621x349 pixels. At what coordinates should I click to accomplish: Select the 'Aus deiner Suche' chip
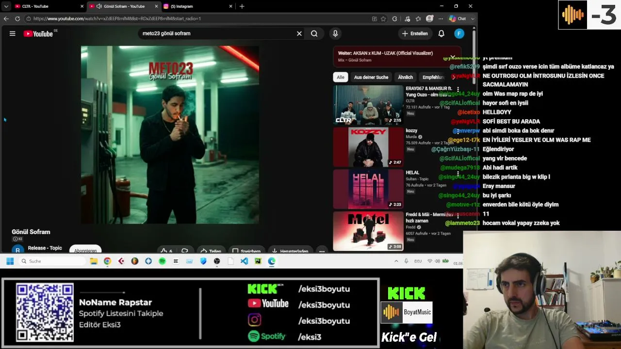click(x=371, y=77)
